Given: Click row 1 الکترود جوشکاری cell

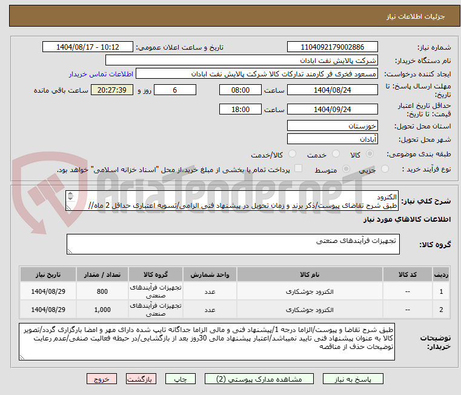Looking at the screenshot, I should 310,291.
